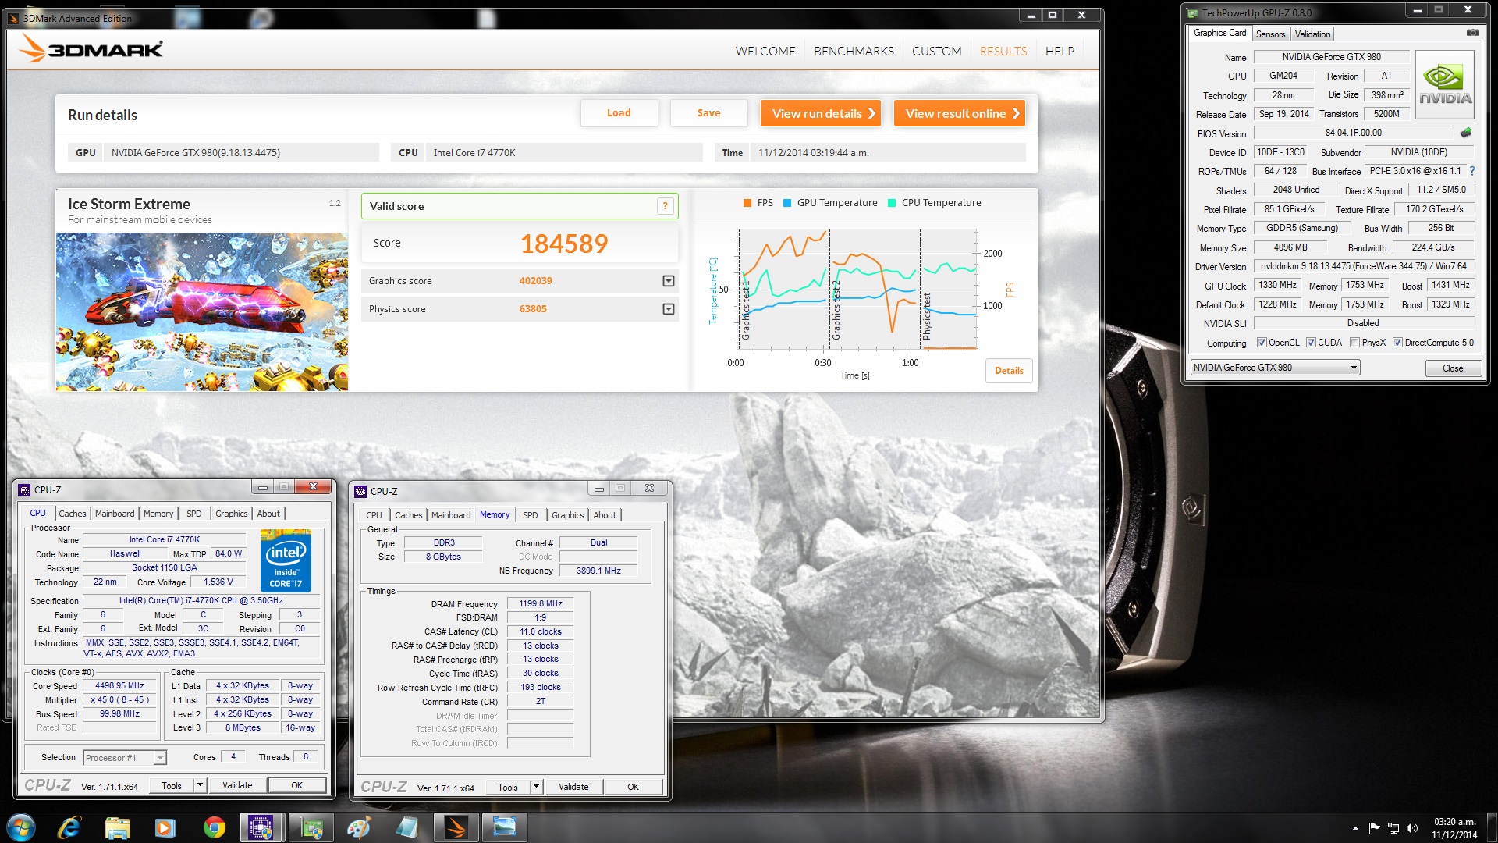Image resolution: width=1498 pixels, height=843 pixels.
Task: Open Google Chrome from the taskbar
Action: tap(214, 827)
